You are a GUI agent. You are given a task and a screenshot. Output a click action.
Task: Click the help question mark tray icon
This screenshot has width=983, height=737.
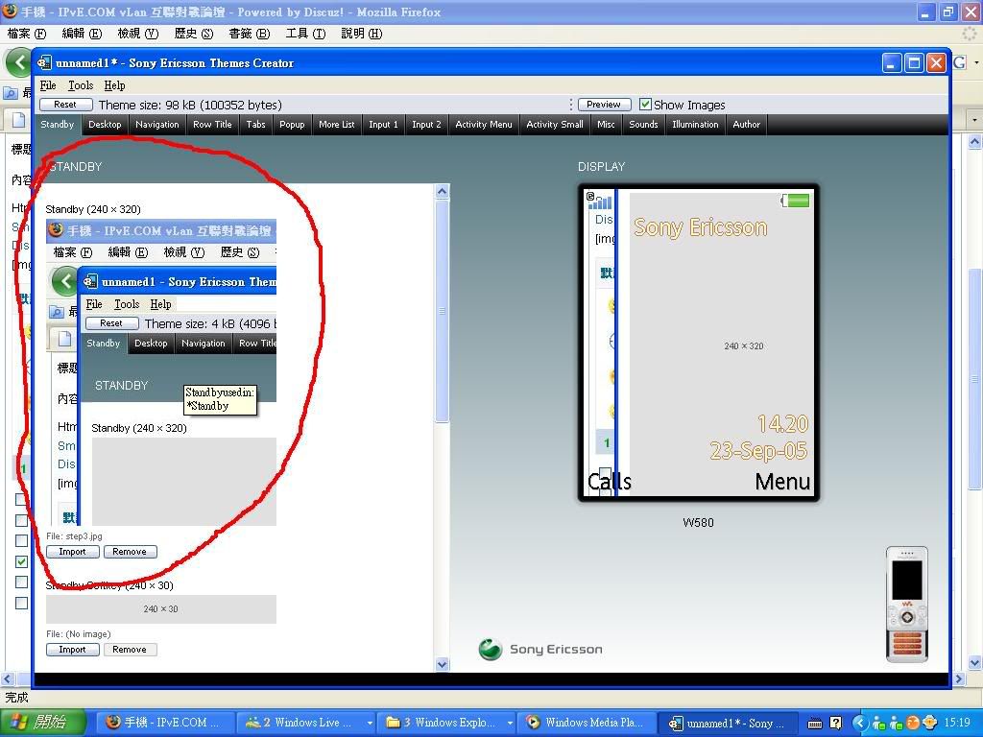pos(835,723)
